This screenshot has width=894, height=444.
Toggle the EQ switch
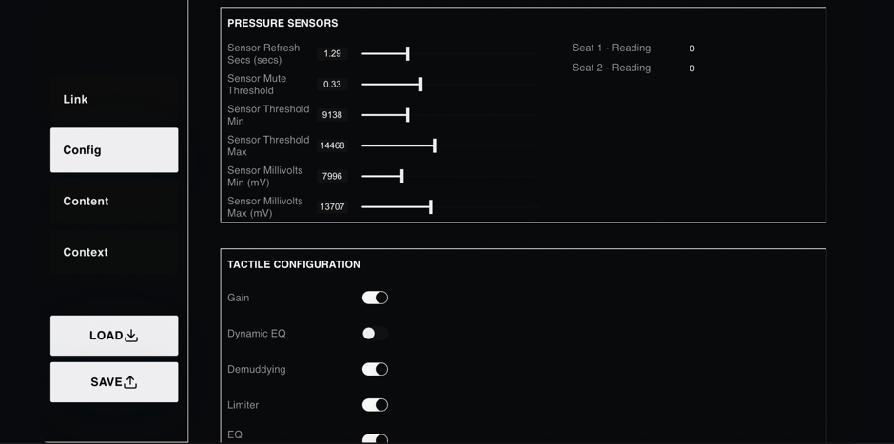coord(375,439)
